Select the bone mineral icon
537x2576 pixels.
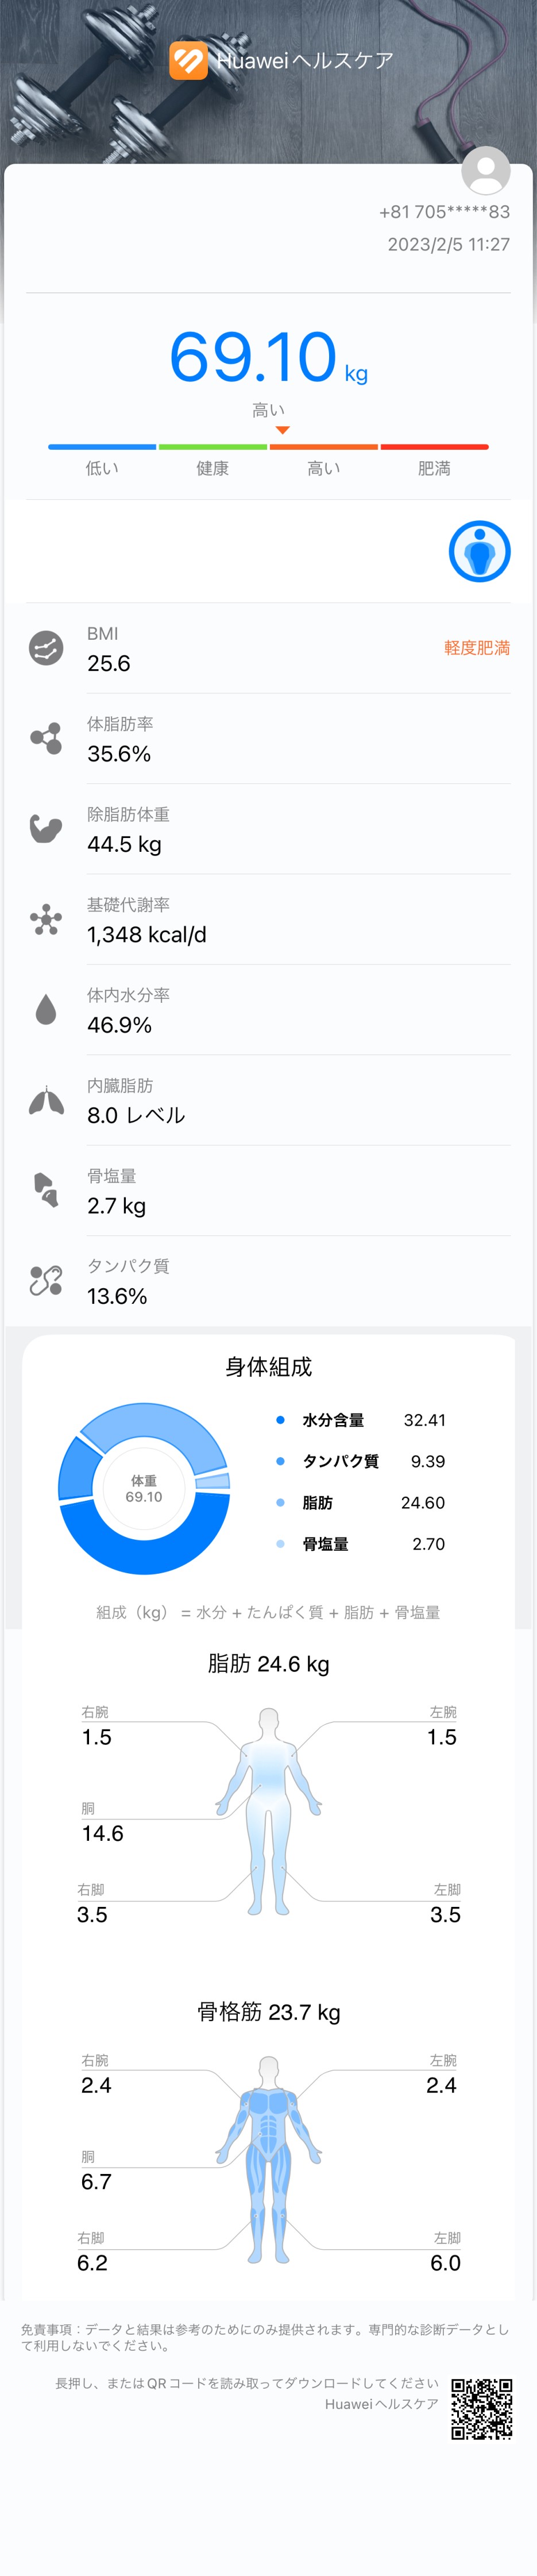pos(46,1190)
